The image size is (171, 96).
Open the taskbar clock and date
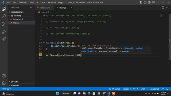click(x=163, y=93)
